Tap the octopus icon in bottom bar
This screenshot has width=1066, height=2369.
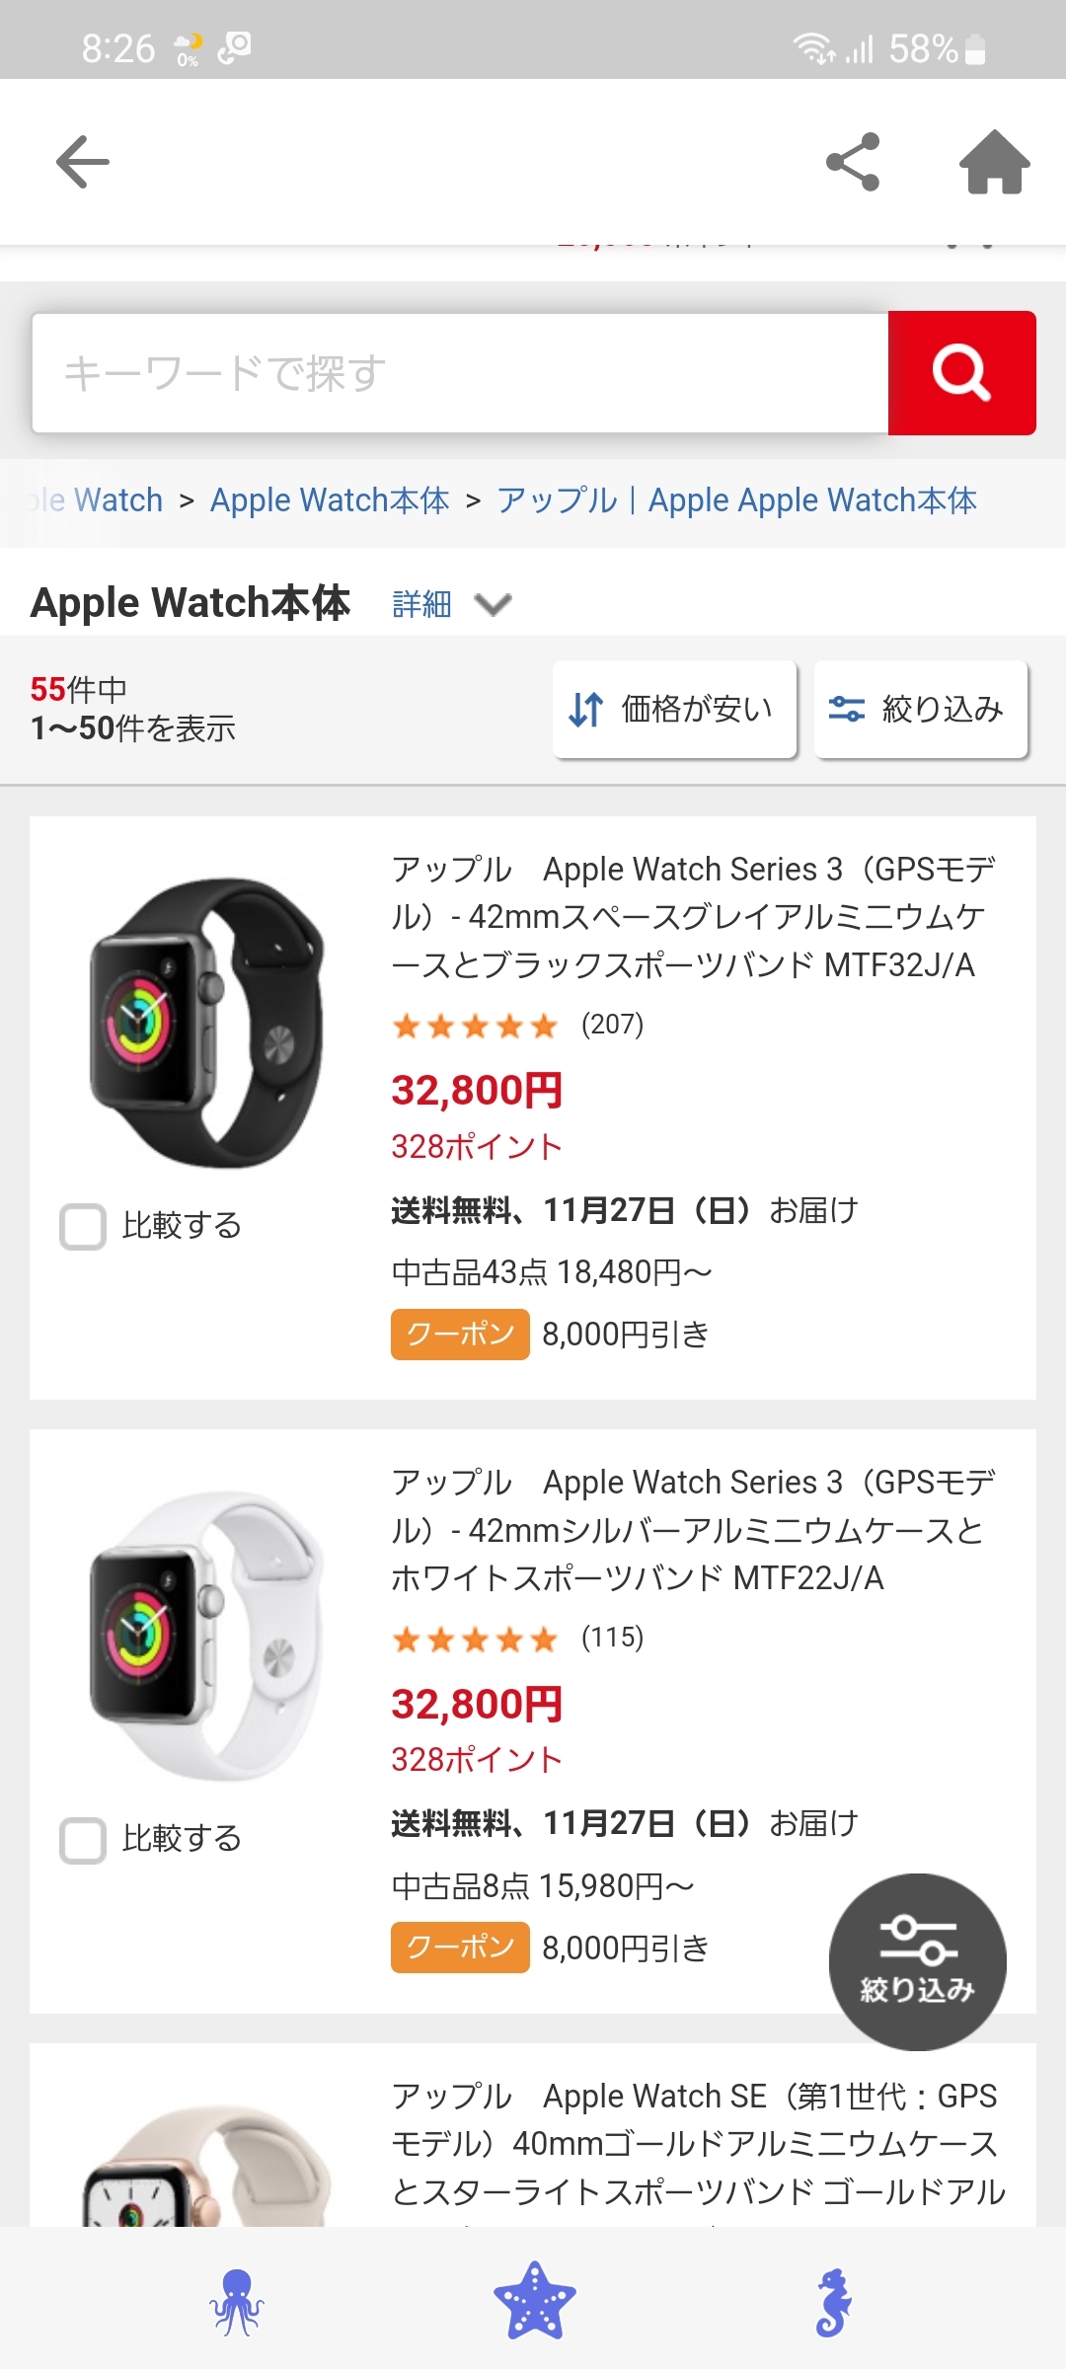click(237, 2302)
